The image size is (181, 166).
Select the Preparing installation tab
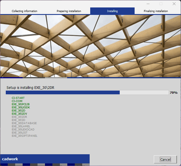pos(69,11)
